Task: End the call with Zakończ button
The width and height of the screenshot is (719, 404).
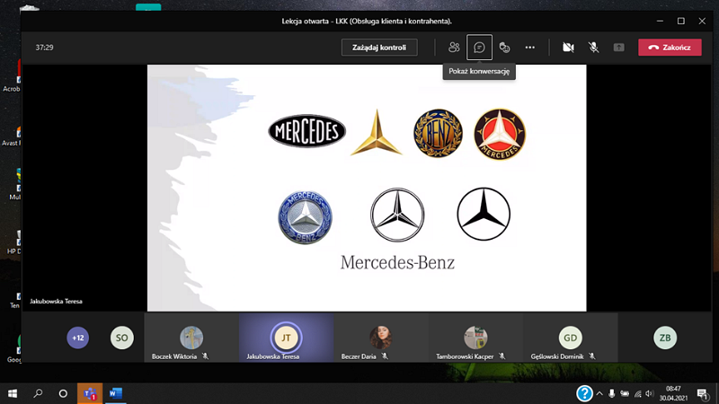Action: tap(670, 48)
